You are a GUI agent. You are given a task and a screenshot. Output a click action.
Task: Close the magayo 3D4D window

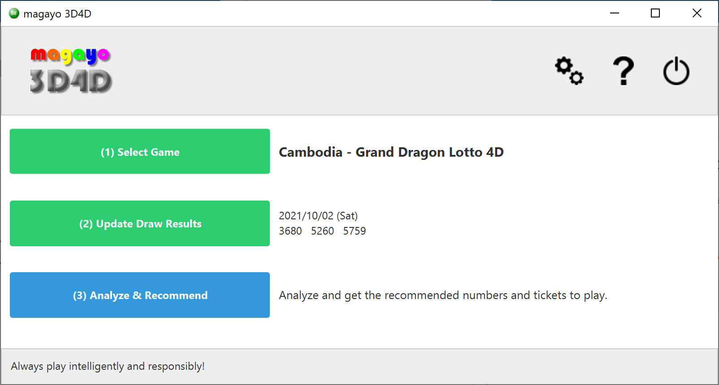click(697, 13)
